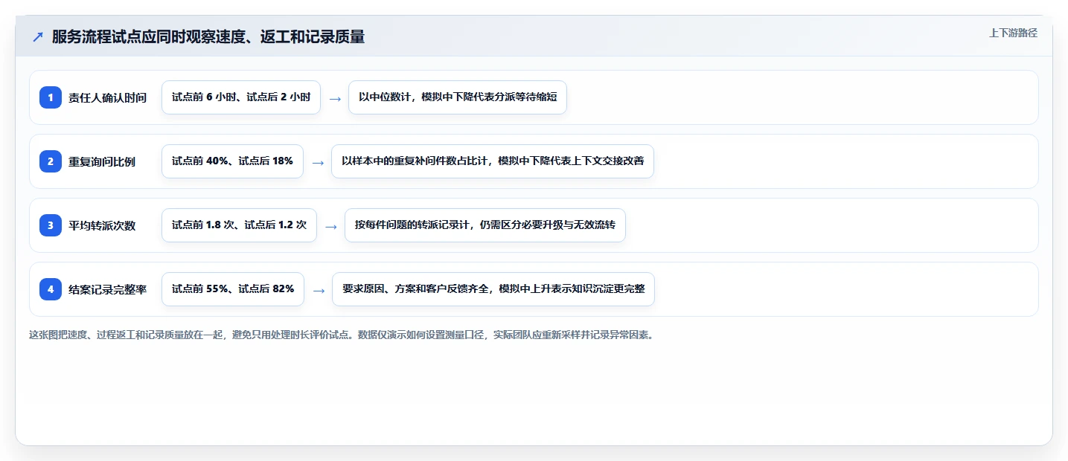Select the 试点前 6 小时、试点后 2 小时 box
Image resolution: width=1068 pixels, height=461 pixels.
[x=241, y=97]
